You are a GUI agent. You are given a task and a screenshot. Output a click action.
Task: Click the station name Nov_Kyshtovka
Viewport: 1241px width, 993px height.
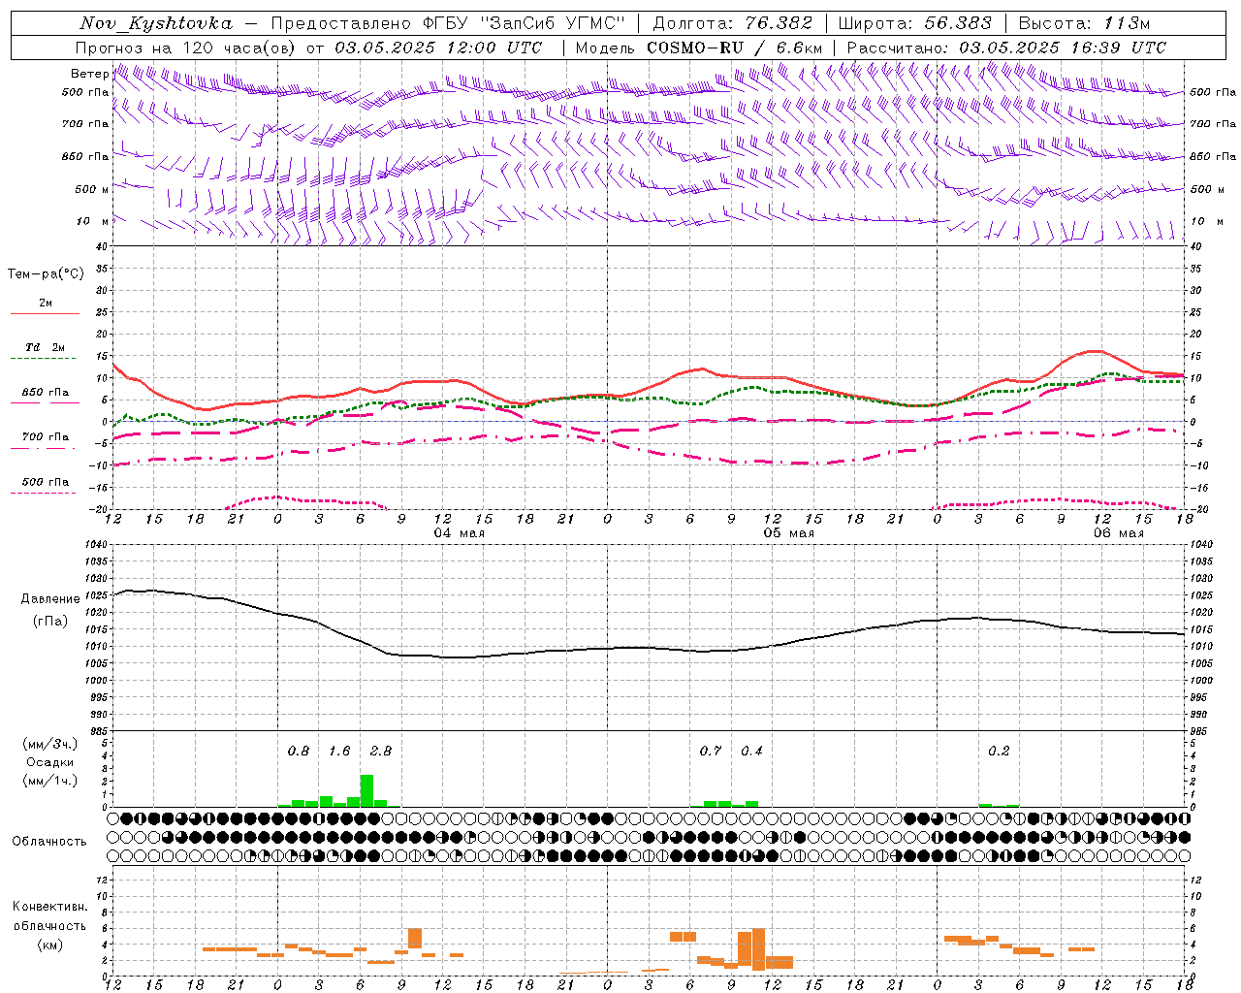[x=155, y=23]
